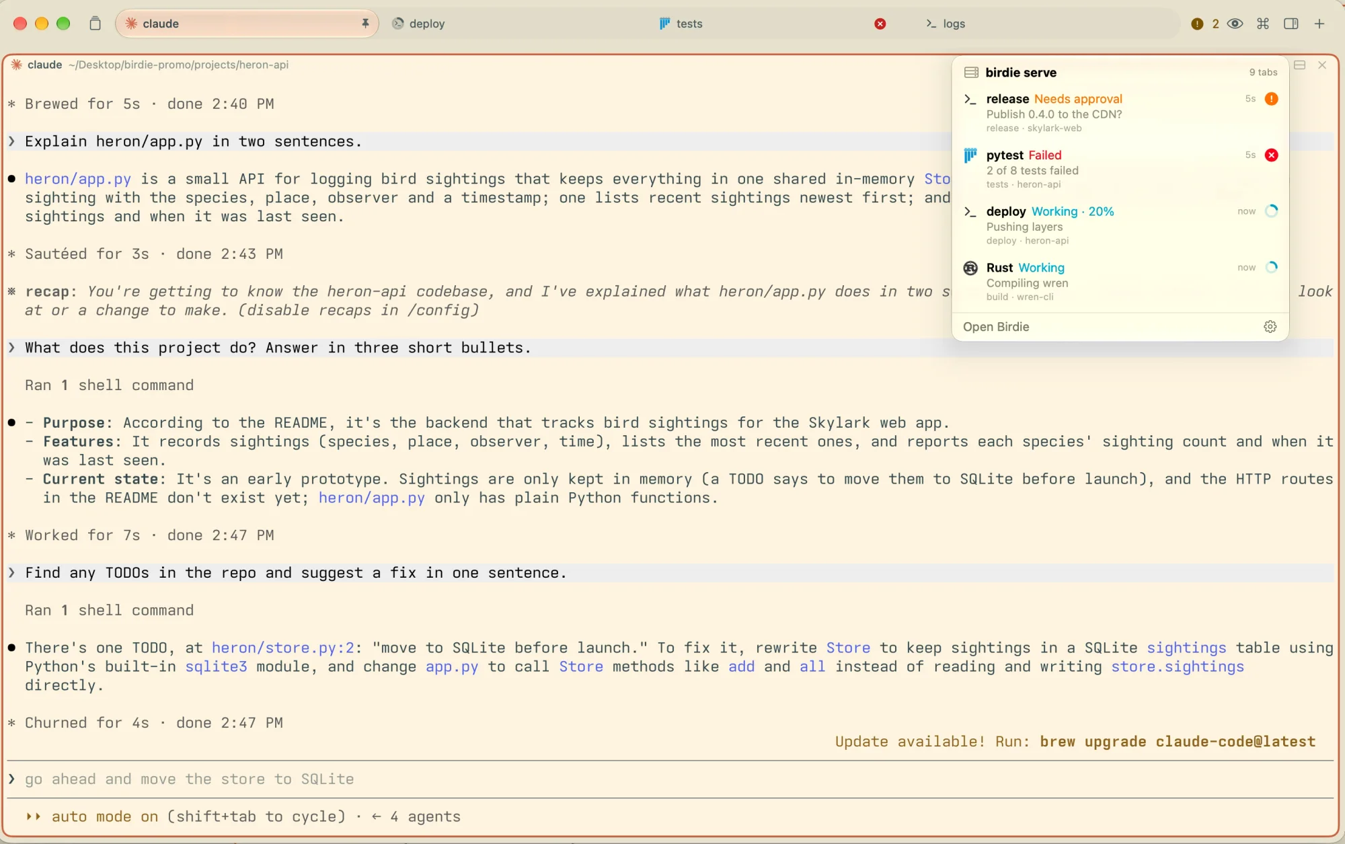The height and width of the screenshot is (844, 1345).
Task: Open Birdie settings gear icon
Action: click(1270, 326)
